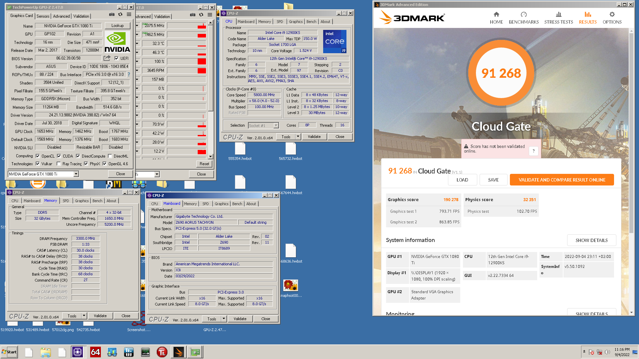Open the 555354.hwbot desktop file
The width and height of the screenshot is (639, 359).
tap(240, 151)
